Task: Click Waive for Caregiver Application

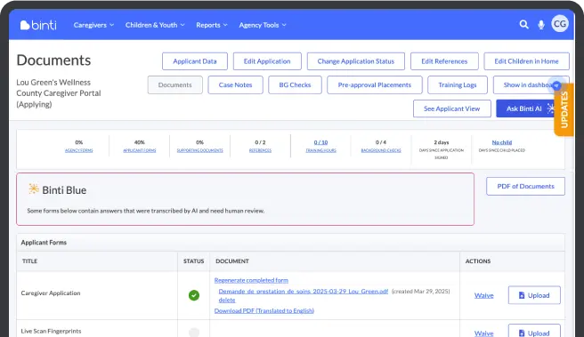Action: click(x=483, y=295)
